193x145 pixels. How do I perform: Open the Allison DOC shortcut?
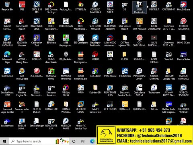[110, 8]
